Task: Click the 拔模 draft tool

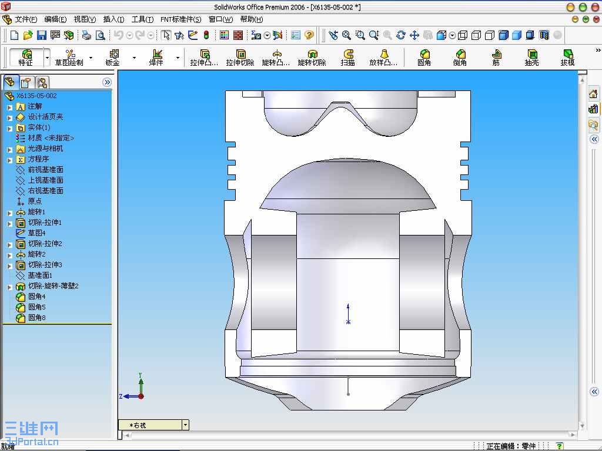Action: 567,58
